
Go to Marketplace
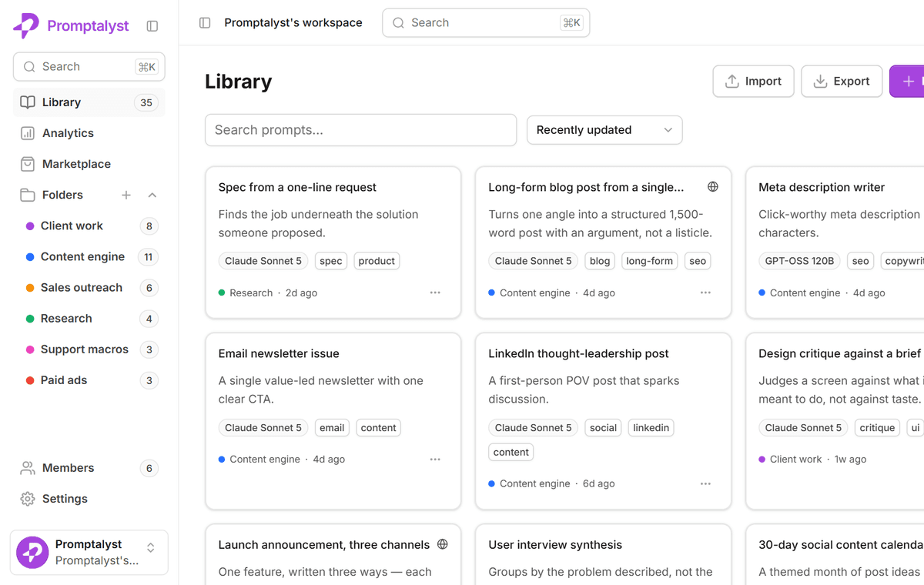89,164
